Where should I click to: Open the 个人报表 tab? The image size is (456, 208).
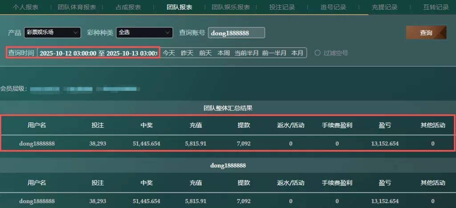tap(25, 7)
